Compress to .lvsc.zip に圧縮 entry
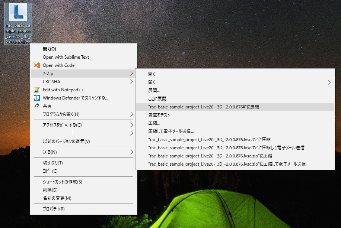The width and height of the screenshot is (341, 228). point(235,156)
